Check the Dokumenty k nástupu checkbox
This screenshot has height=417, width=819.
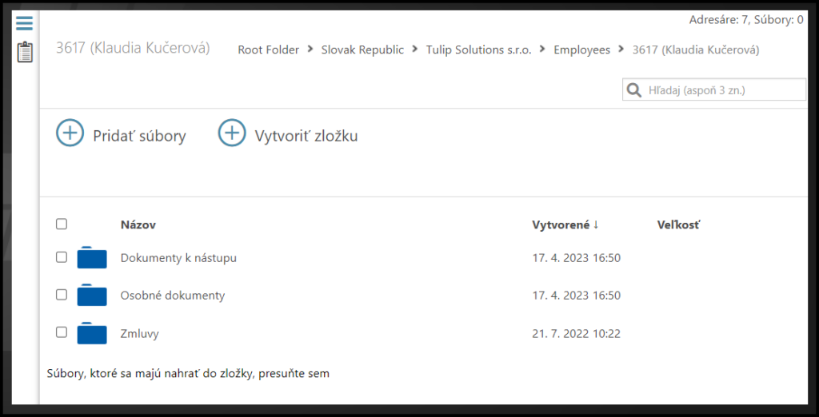[62, 257]
